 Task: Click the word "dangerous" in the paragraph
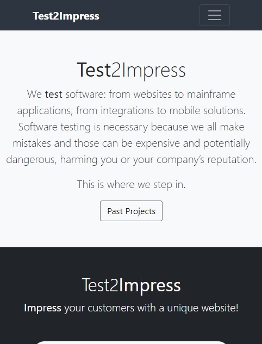(x=32, y=160)
